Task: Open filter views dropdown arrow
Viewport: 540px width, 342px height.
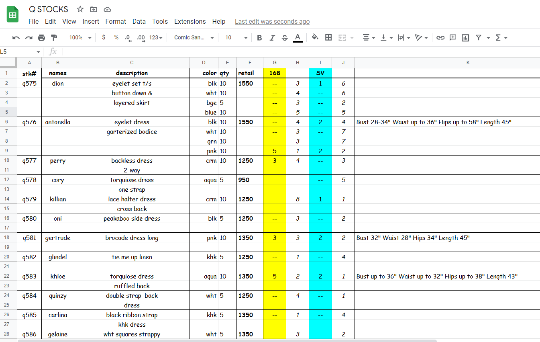Action: click(488, 38)
